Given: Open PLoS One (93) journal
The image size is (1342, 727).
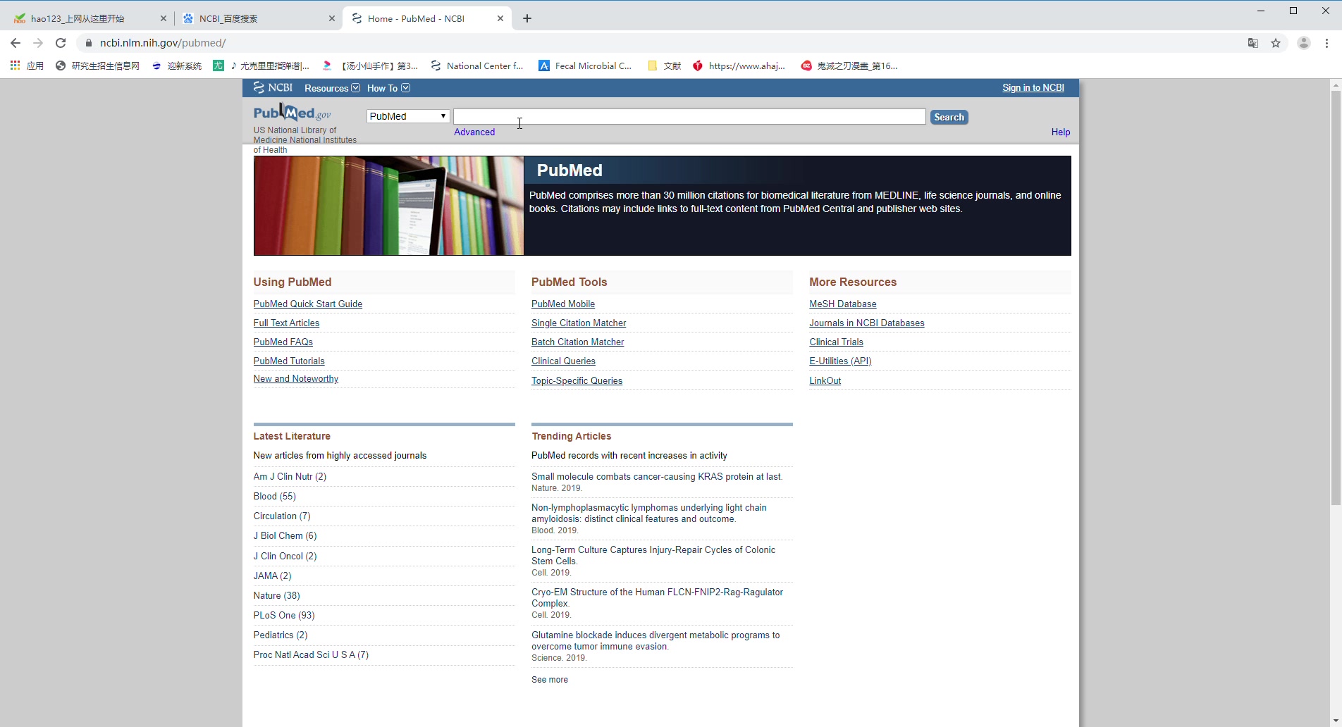Looking at the screenshot, I should coord(284,615).
